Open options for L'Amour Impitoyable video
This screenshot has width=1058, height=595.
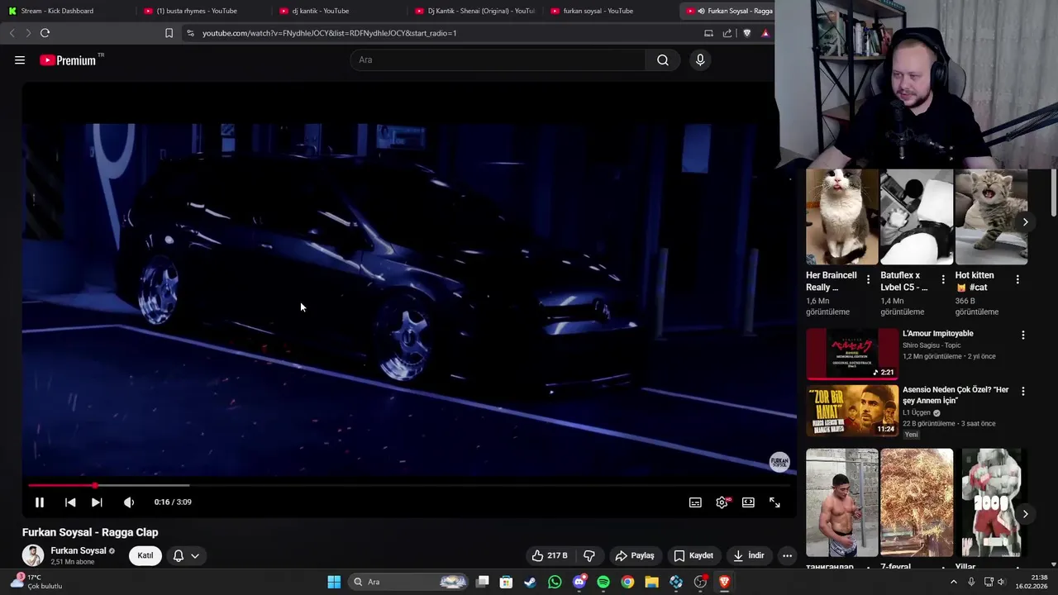point(1023,335)
